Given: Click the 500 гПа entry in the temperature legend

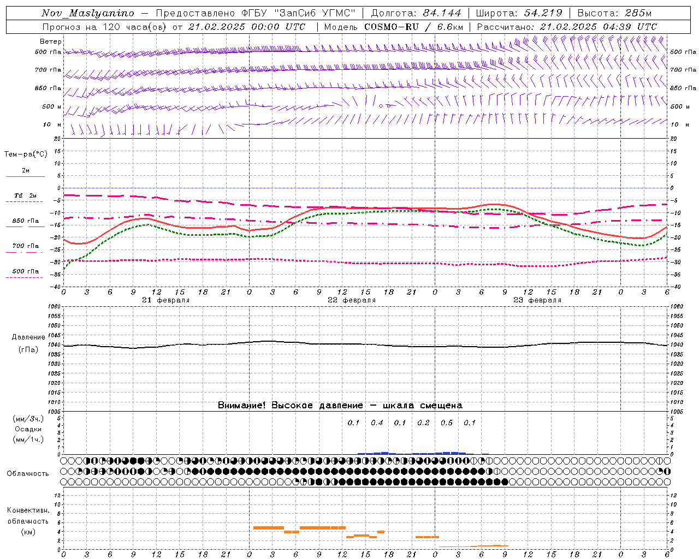Looking at the screenshot, I should [26, 271].
